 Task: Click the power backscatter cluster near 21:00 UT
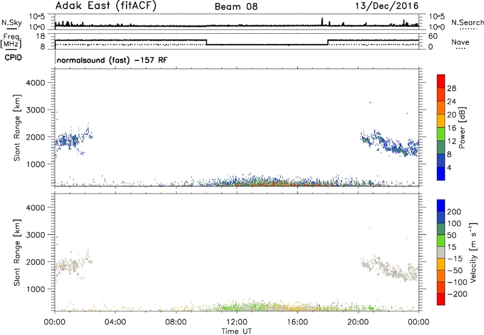click(x=390, y=143)
